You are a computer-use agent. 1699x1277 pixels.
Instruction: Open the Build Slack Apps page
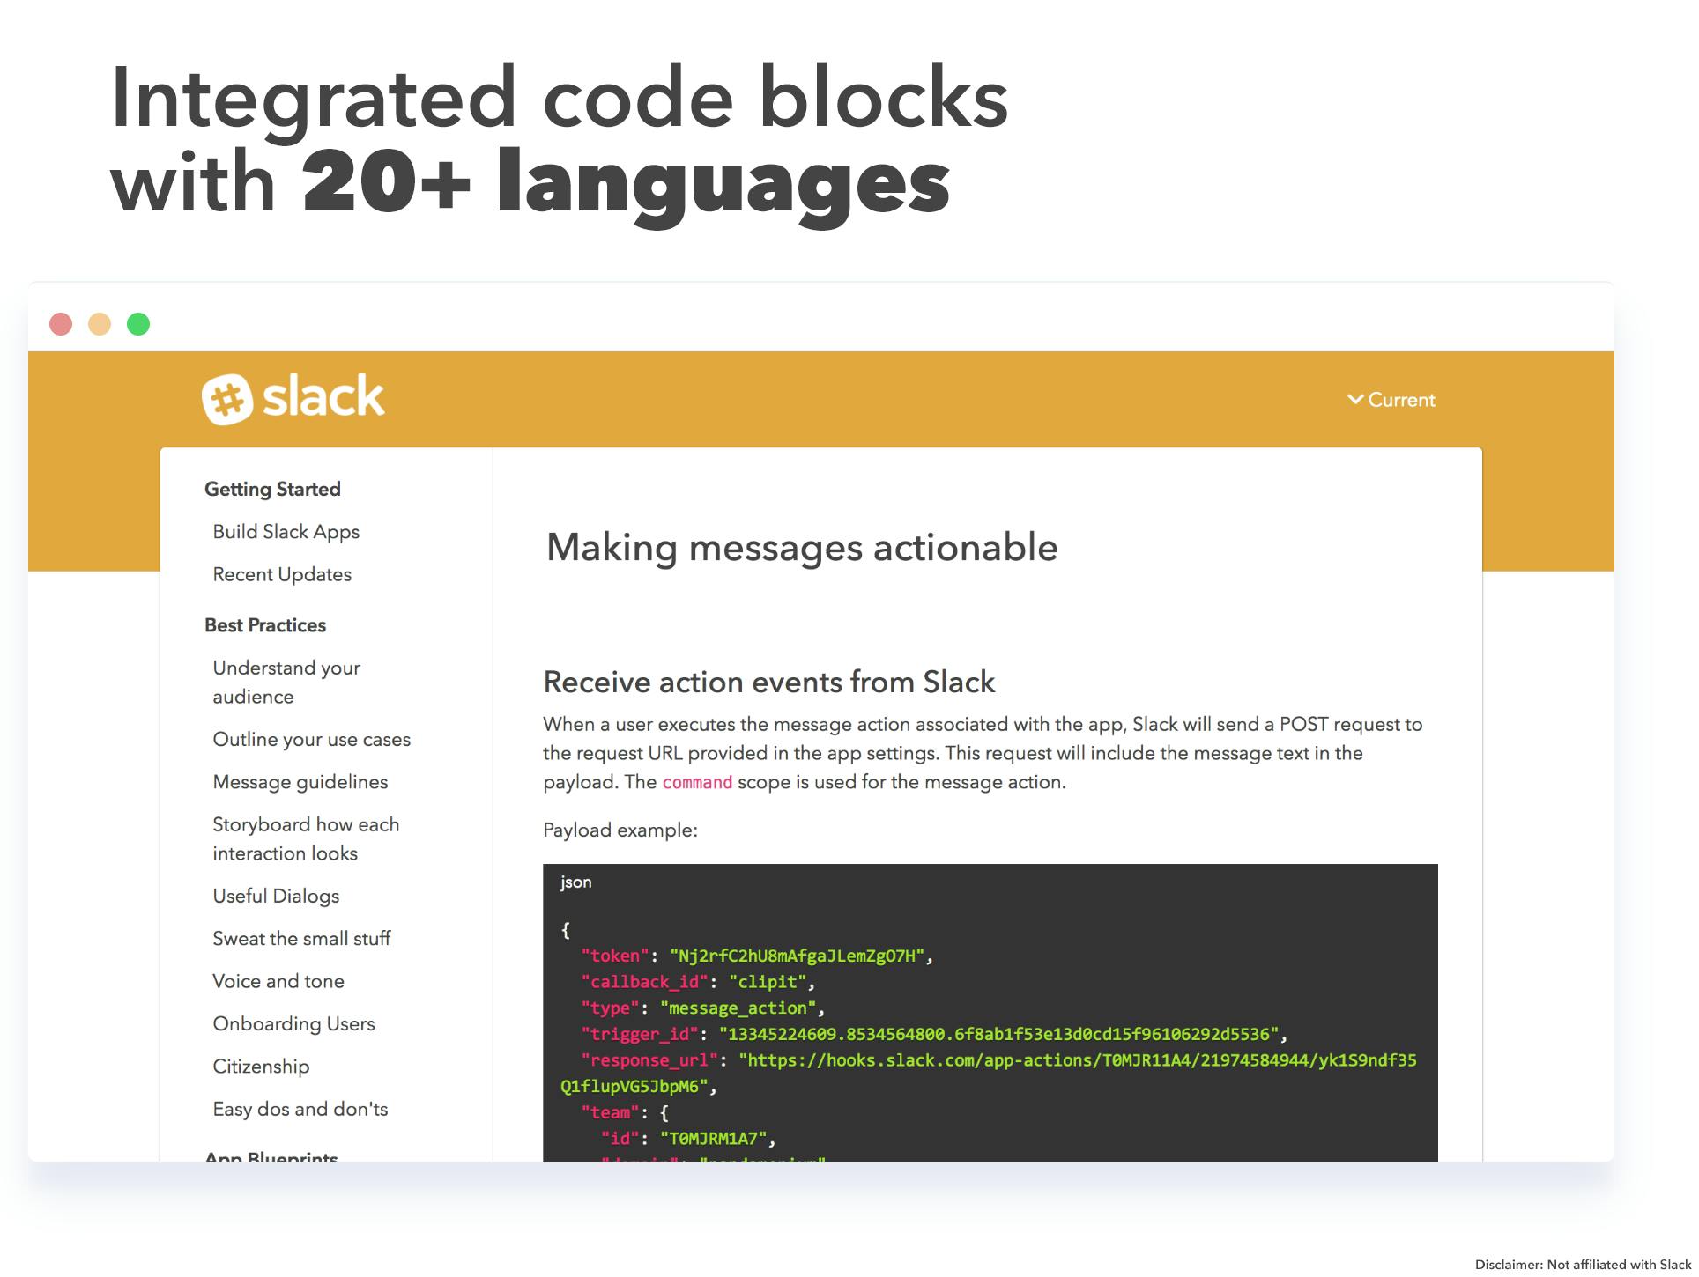[x=286, y=532]
